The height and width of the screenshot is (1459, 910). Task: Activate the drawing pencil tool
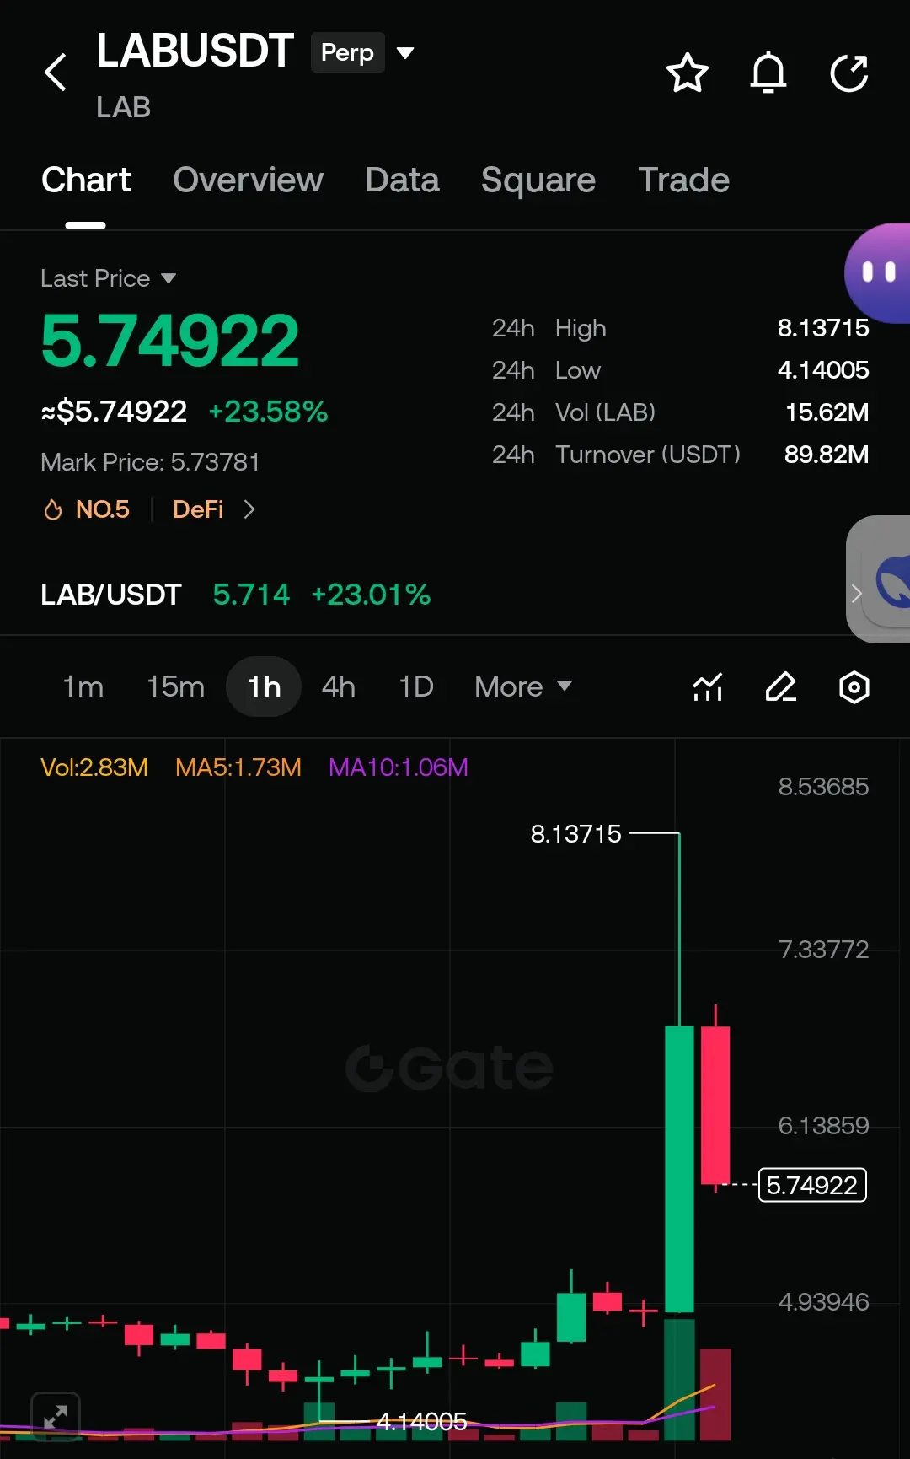click(781, 687)
